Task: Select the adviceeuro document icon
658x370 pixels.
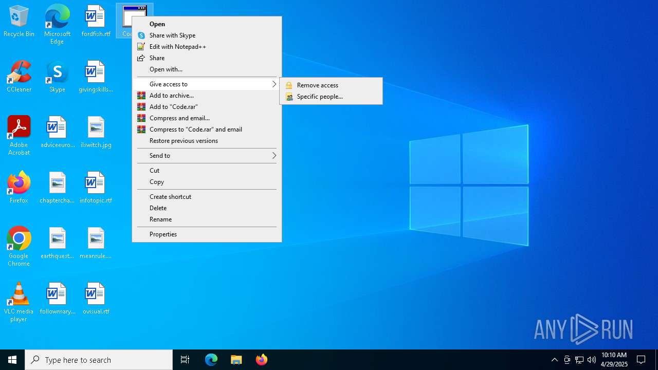Action: click(57, 133)
